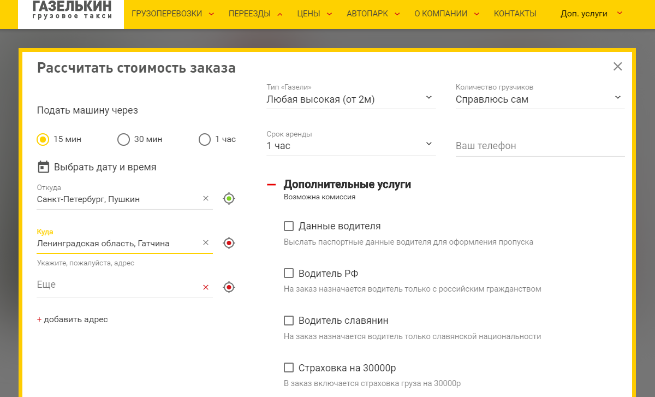
Task: Close the order calculation dialog
Action: tap(617, 67)
